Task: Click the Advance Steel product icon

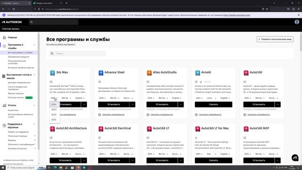Action: pos(101,73)
